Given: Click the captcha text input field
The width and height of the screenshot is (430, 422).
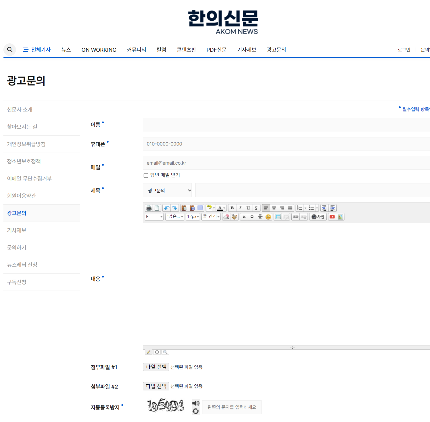Looking at the screenshot, I should 232,407.
